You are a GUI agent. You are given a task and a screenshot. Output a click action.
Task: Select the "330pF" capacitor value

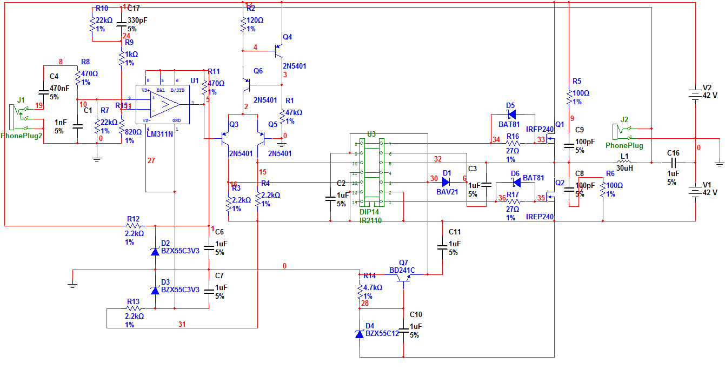[x=137, y=20]
